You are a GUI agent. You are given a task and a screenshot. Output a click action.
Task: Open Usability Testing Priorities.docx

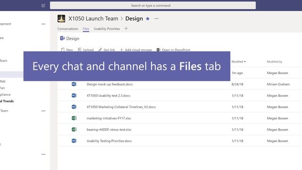click(x=109, y=141)
